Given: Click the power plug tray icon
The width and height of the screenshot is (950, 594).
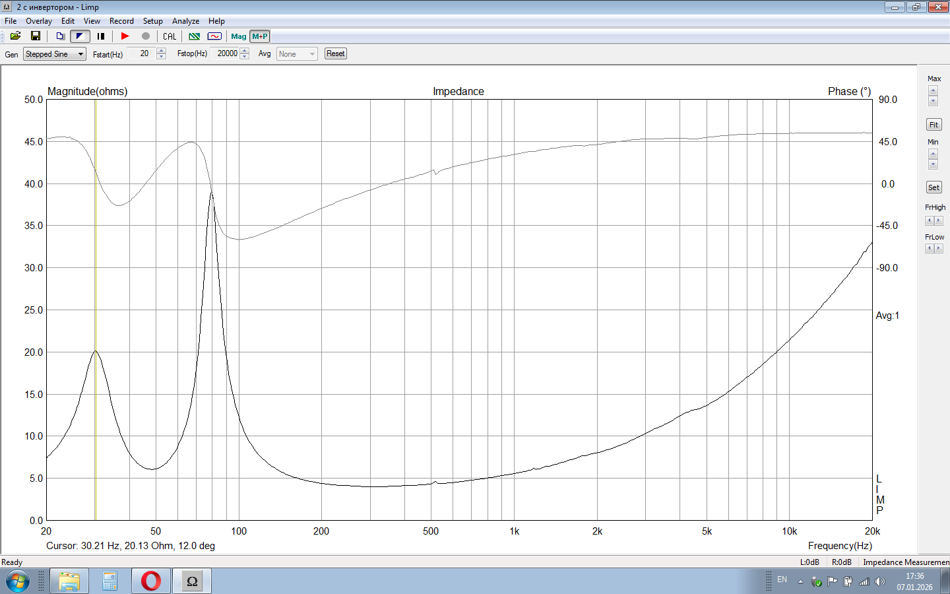Looking at the screenshot, I should pyautogui.click(x=848, y=581).
